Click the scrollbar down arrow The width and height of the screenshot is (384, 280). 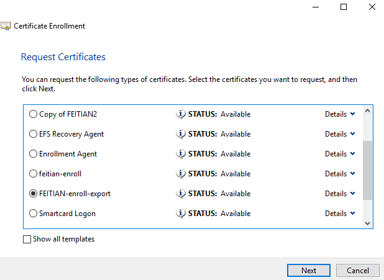coord(367,224)
